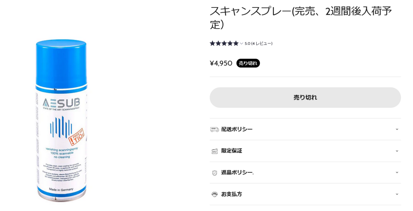Click the limited warranty ticket icon
The image size is (413, 211).
click(214, 151)
